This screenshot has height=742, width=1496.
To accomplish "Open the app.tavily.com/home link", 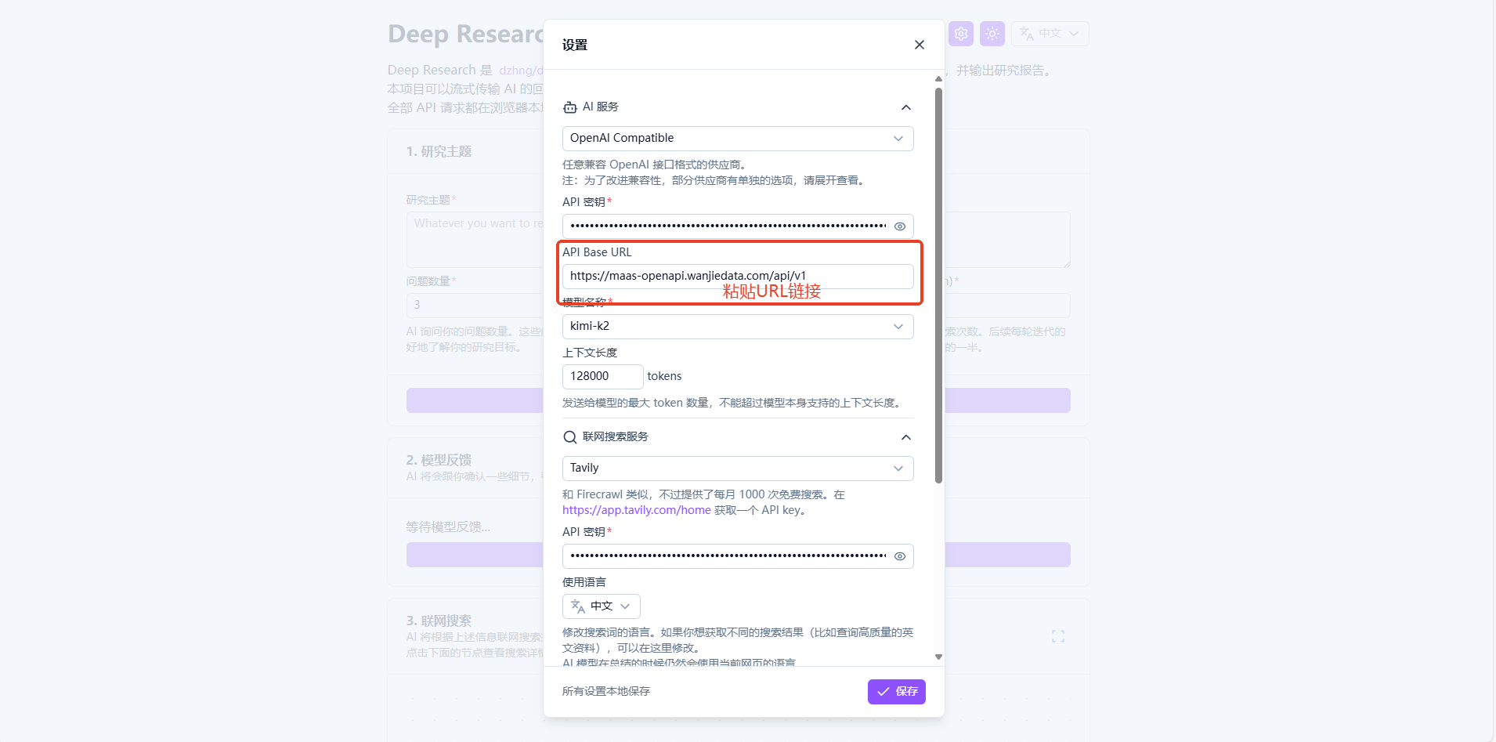I will coord(636,510).
